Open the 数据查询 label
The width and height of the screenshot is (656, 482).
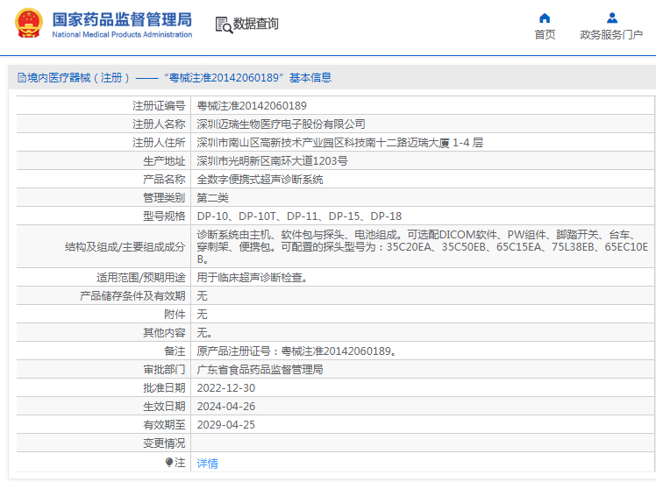[255, 24]
